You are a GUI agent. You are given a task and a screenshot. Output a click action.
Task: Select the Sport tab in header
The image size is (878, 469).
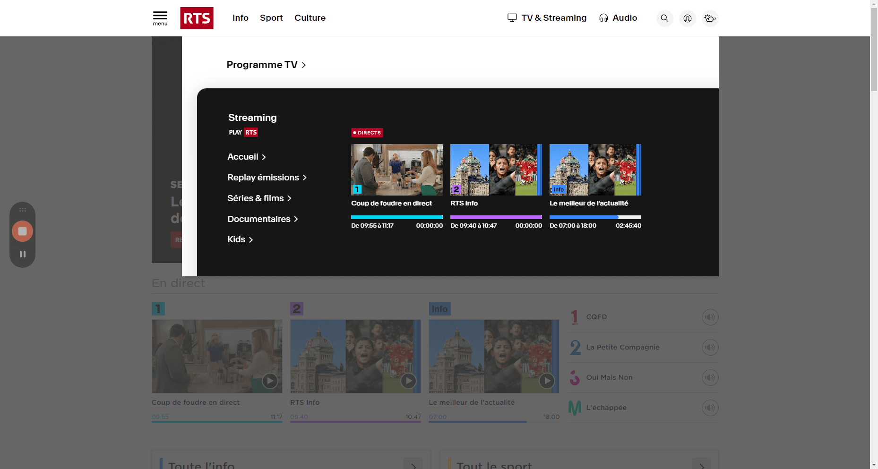(271, 18)
